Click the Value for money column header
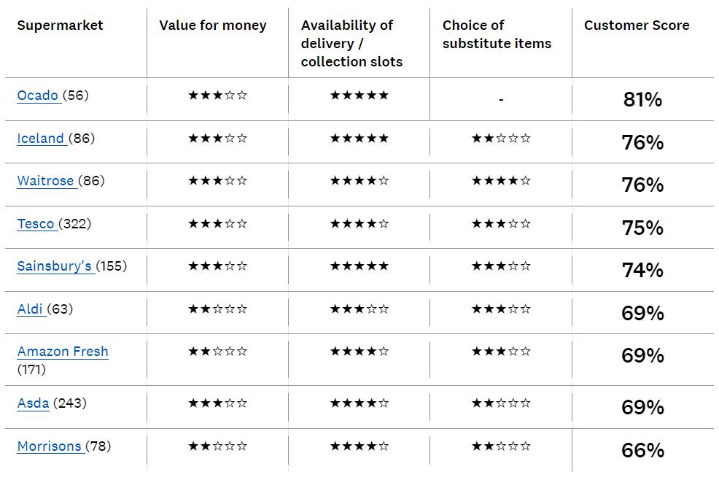 tap(213, 26)
